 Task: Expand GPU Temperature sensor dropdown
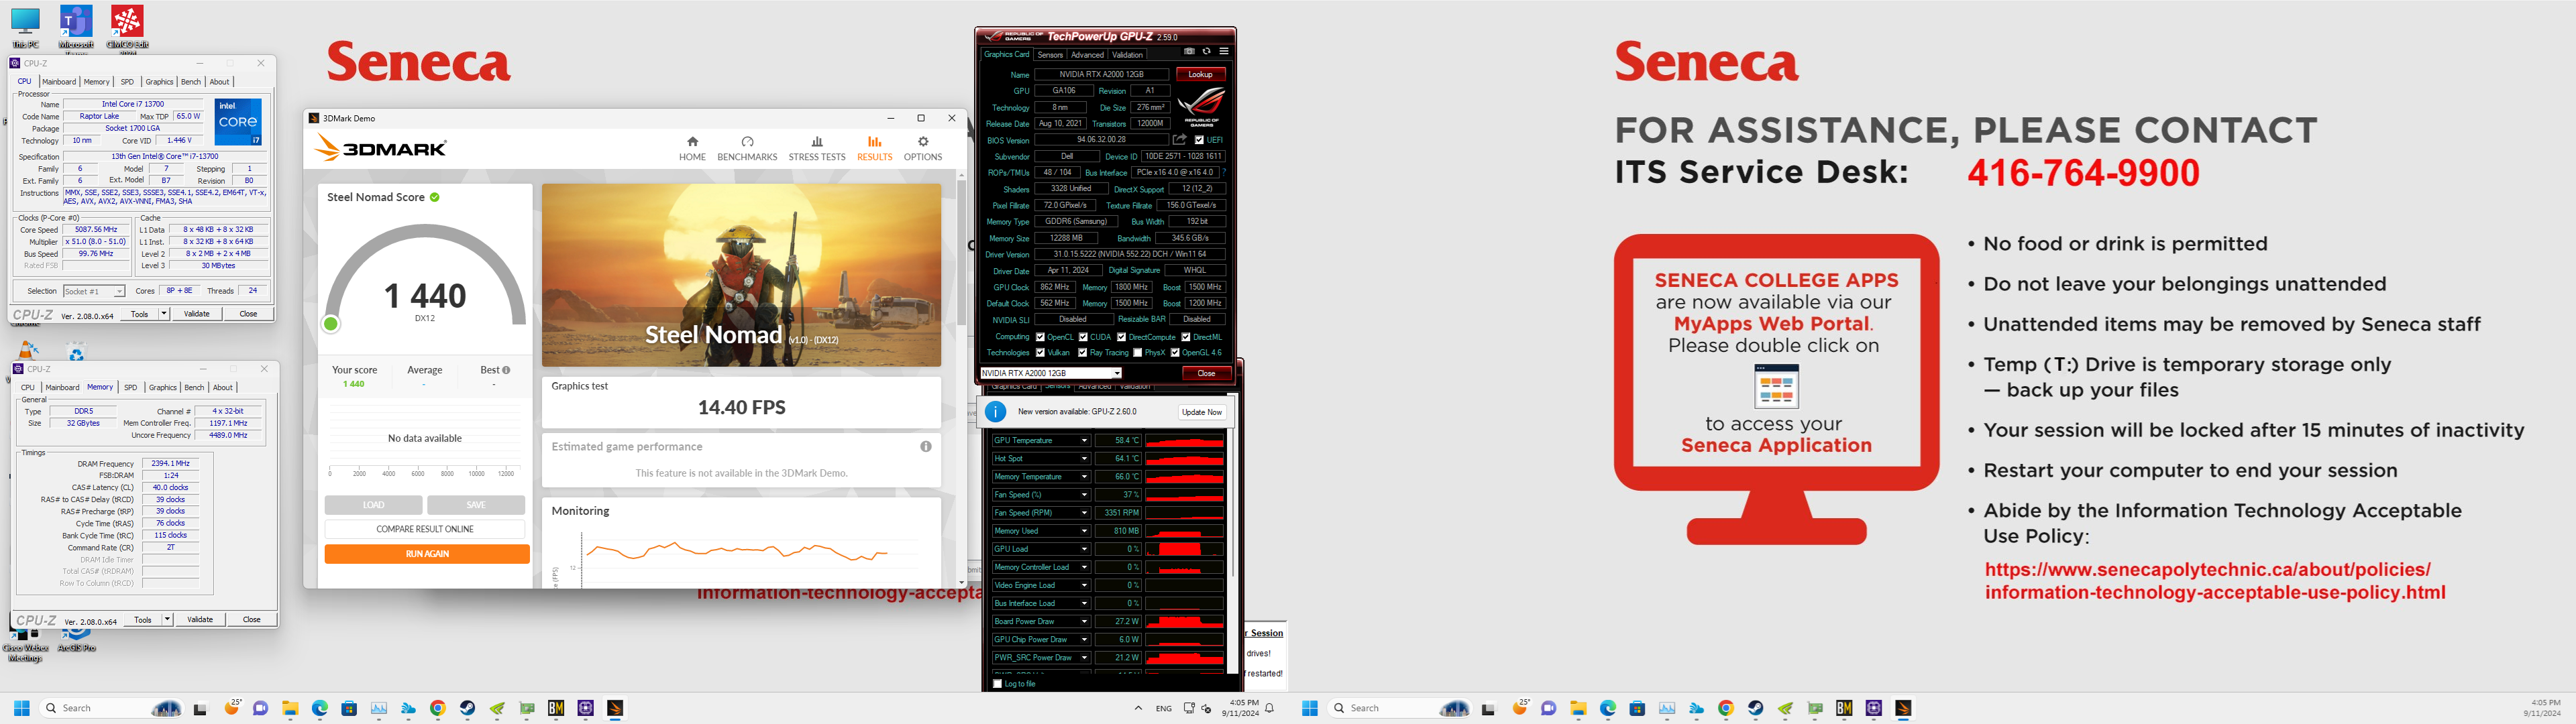[x=1084, y=440]
